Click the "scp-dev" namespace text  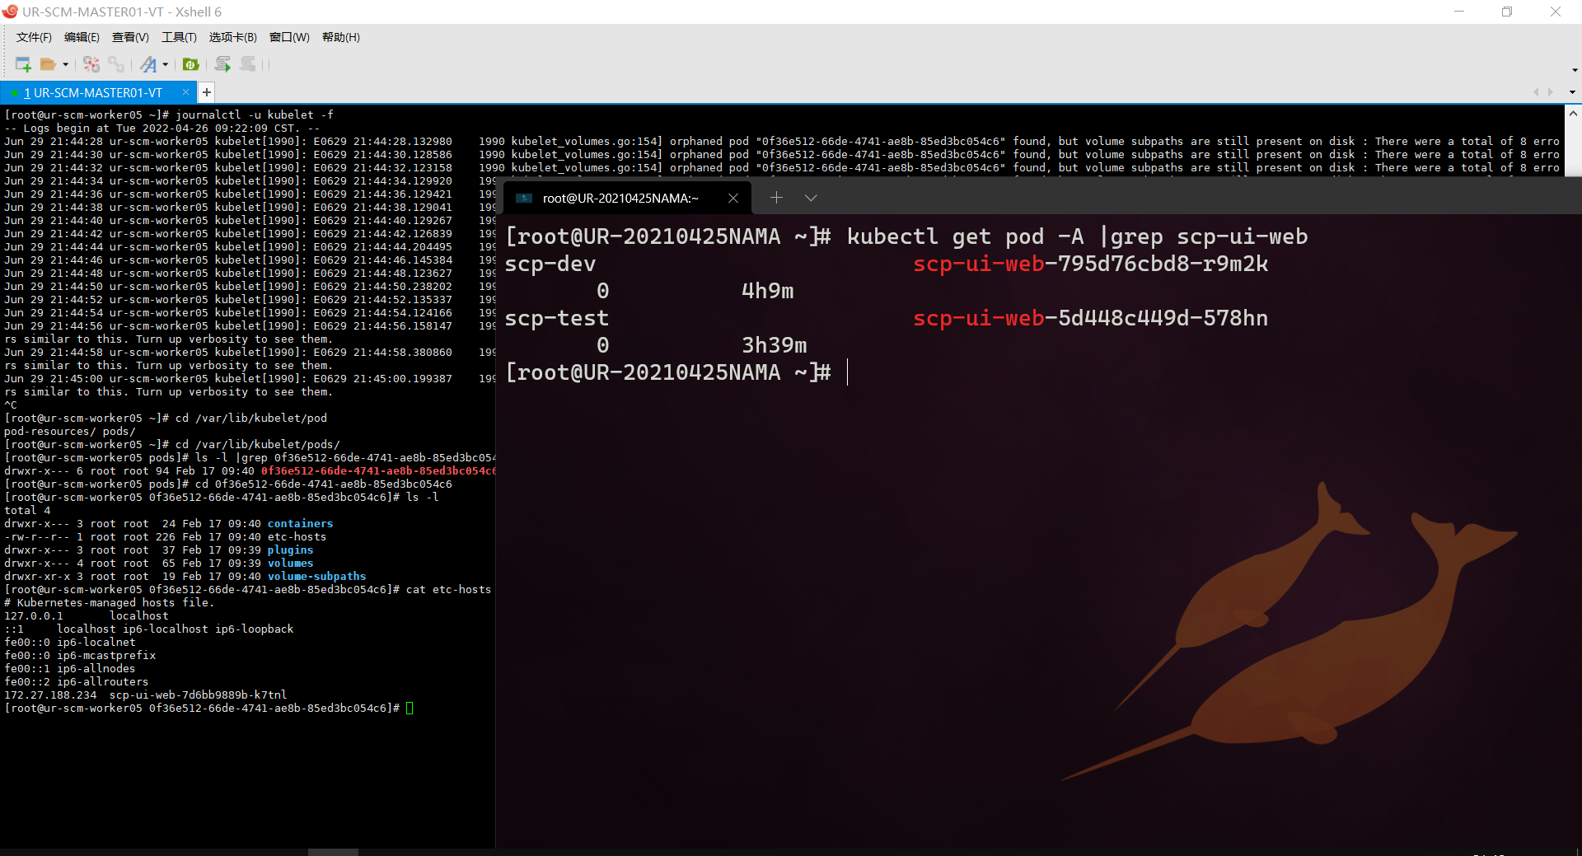pyautogui.click(x=550, y=264)
